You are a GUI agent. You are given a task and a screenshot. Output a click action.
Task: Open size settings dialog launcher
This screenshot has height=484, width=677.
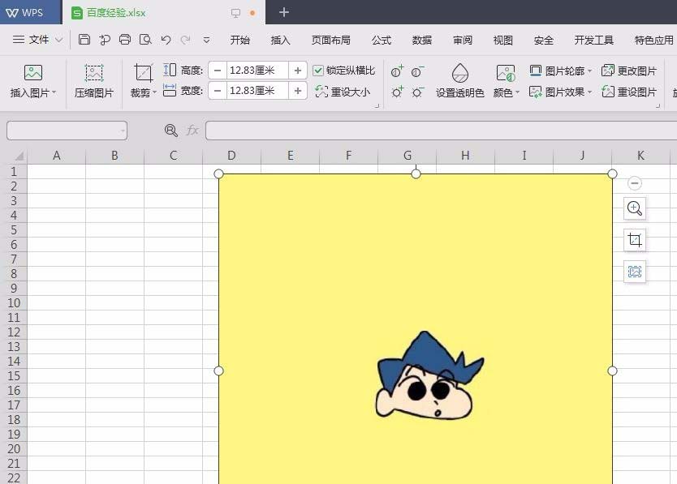pos(377,105)
